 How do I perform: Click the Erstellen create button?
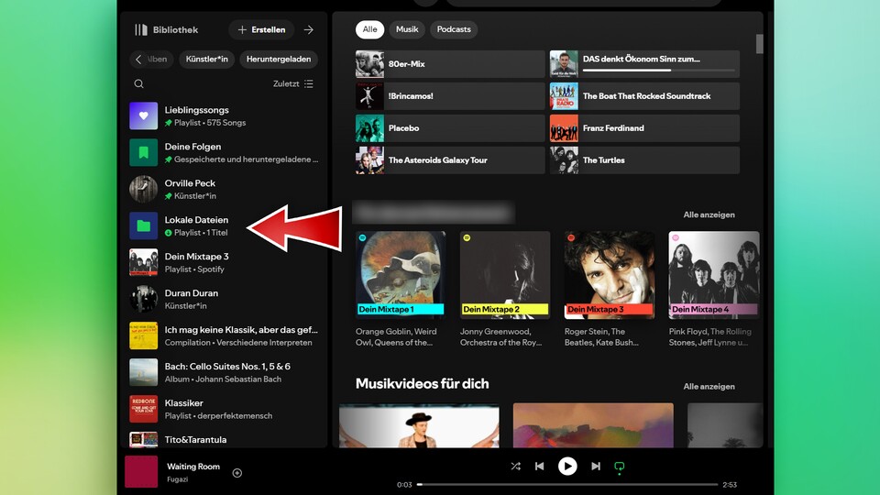click(x=261, y=29)
